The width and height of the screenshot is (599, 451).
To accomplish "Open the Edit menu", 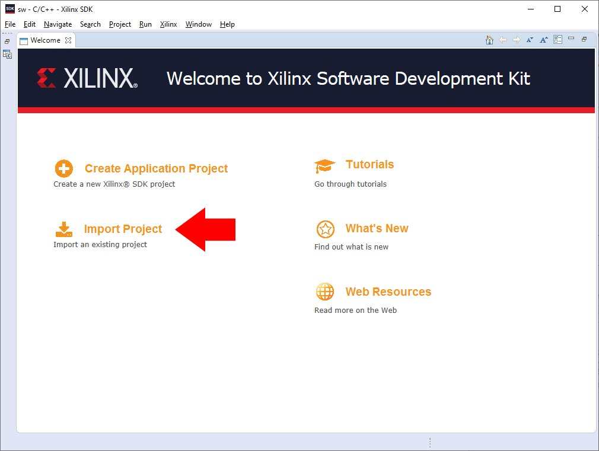I will pos(30,24).
